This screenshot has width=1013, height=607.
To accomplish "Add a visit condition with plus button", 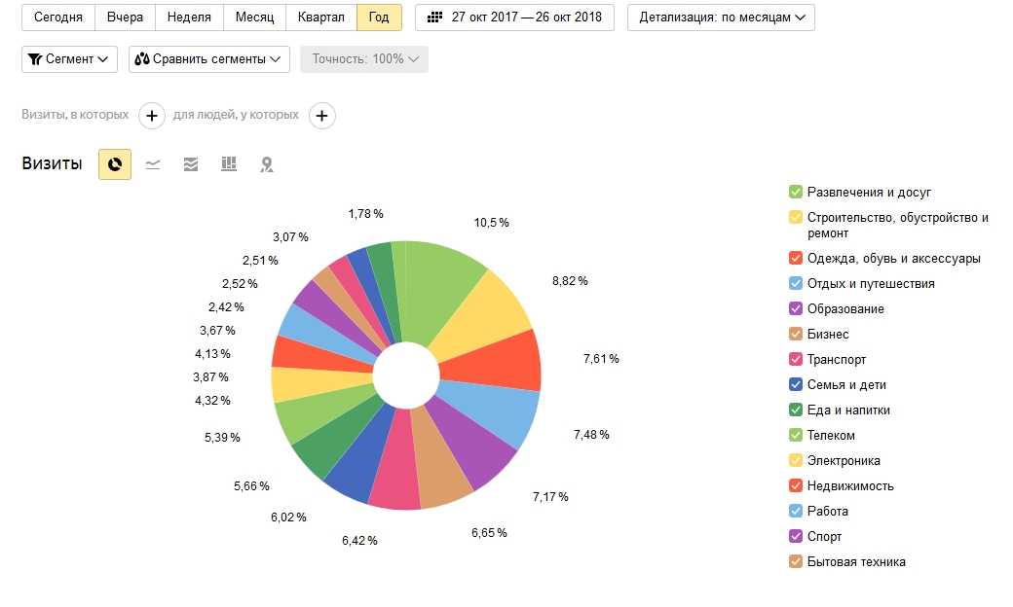I will point(152,116).
